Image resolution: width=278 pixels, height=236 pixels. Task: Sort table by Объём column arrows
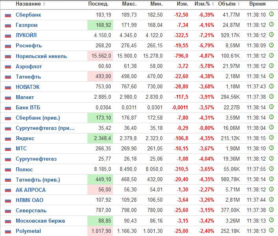(x=239, y=4)
